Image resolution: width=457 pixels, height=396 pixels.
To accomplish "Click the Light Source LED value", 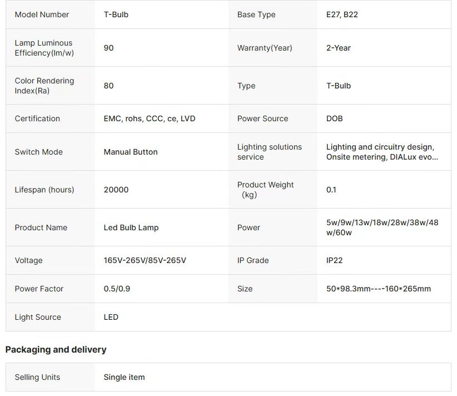I will tap(111, 317).
